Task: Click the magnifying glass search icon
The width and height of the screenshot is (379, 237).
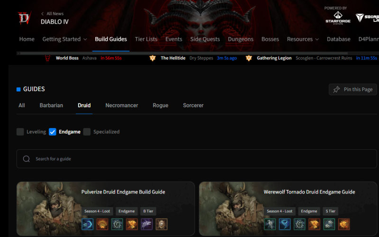Action: (27, 159)
